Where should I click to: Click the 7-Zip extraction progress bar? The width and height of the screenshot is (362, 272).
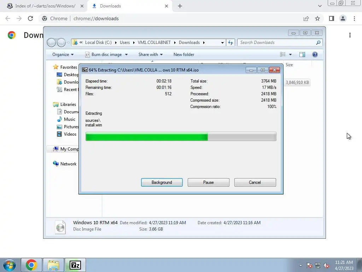coord(181,136)
